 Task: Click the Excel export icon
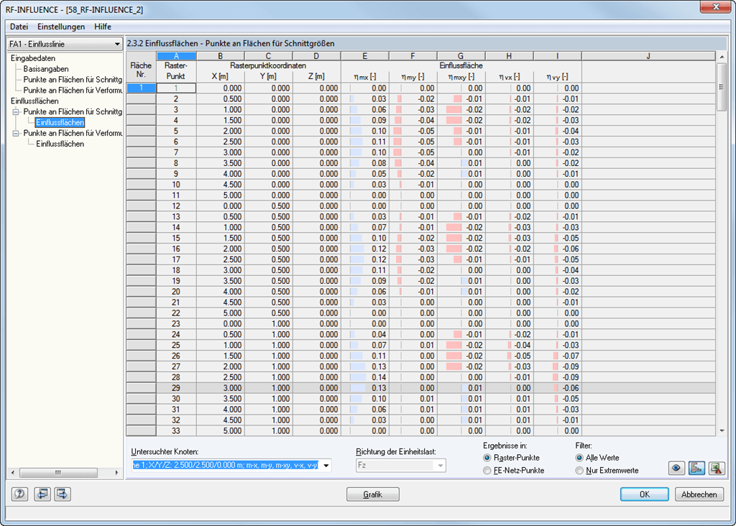717,468
